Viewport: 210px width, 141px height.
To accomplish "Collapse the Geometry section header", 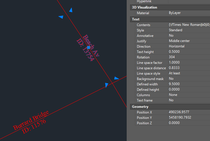I will pos(140,107).
